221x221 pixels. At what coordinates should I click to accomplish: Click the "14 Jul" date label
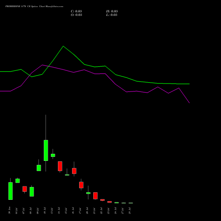[59, 211]
